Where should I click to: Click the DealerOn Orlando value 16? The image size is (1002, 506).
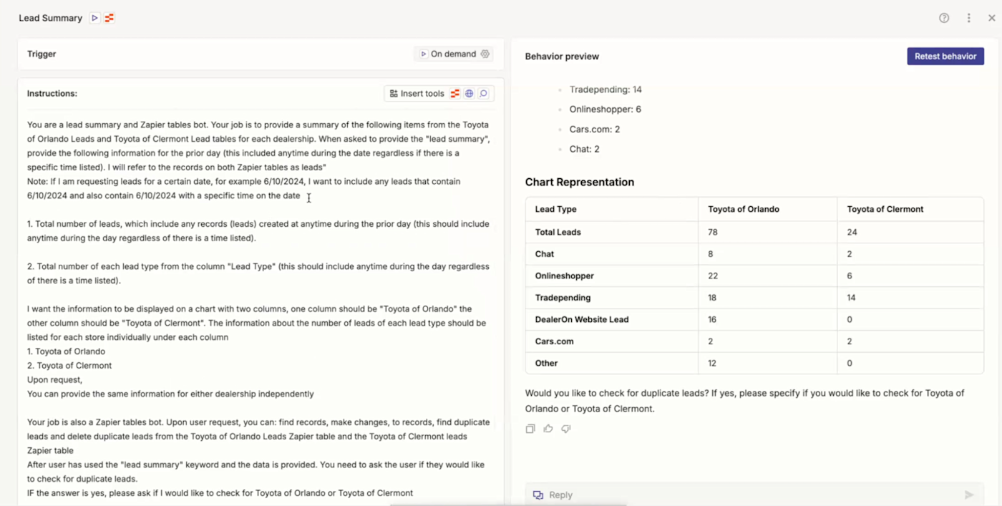coord(713,319)
